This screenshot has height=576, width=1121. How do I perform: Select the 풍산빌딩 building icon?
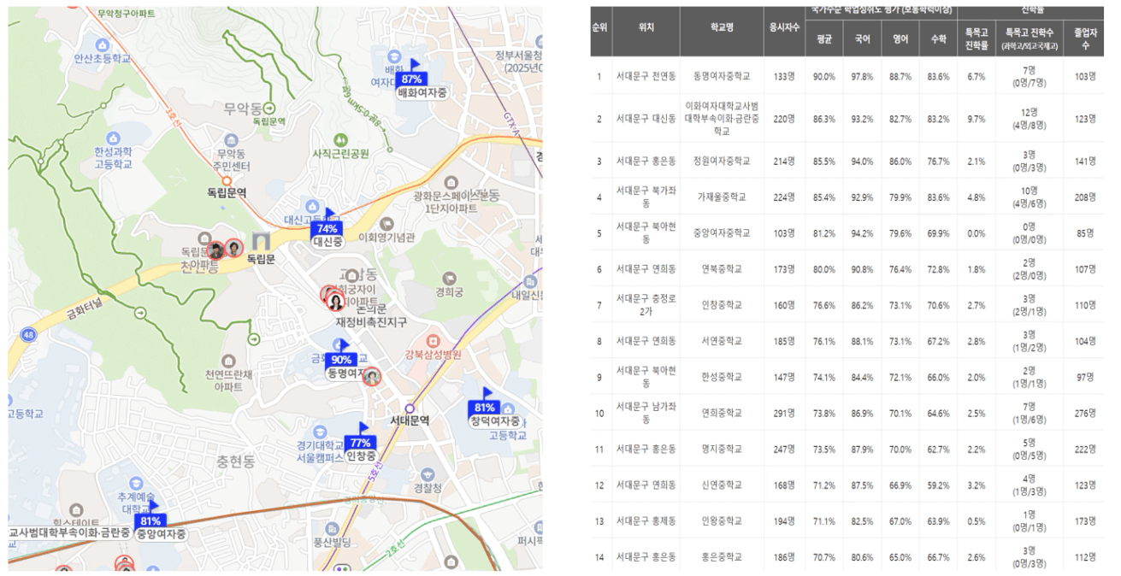[330, 527]
